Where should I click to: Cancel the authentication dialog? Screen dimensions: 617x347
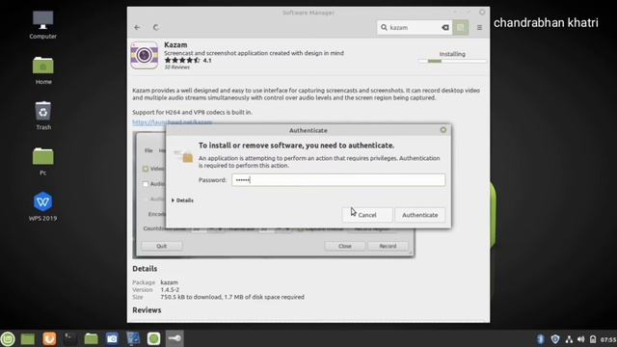click(367, 215)
